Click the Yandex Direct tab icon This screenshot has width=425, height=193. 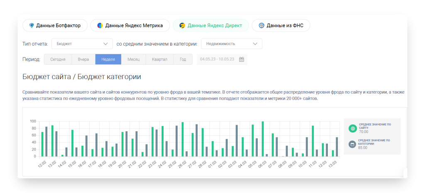click(x=182, y=26)
